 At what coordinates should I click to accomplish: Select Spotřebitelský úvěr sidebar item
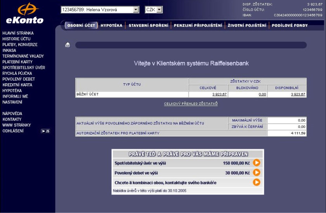[24, 68]
